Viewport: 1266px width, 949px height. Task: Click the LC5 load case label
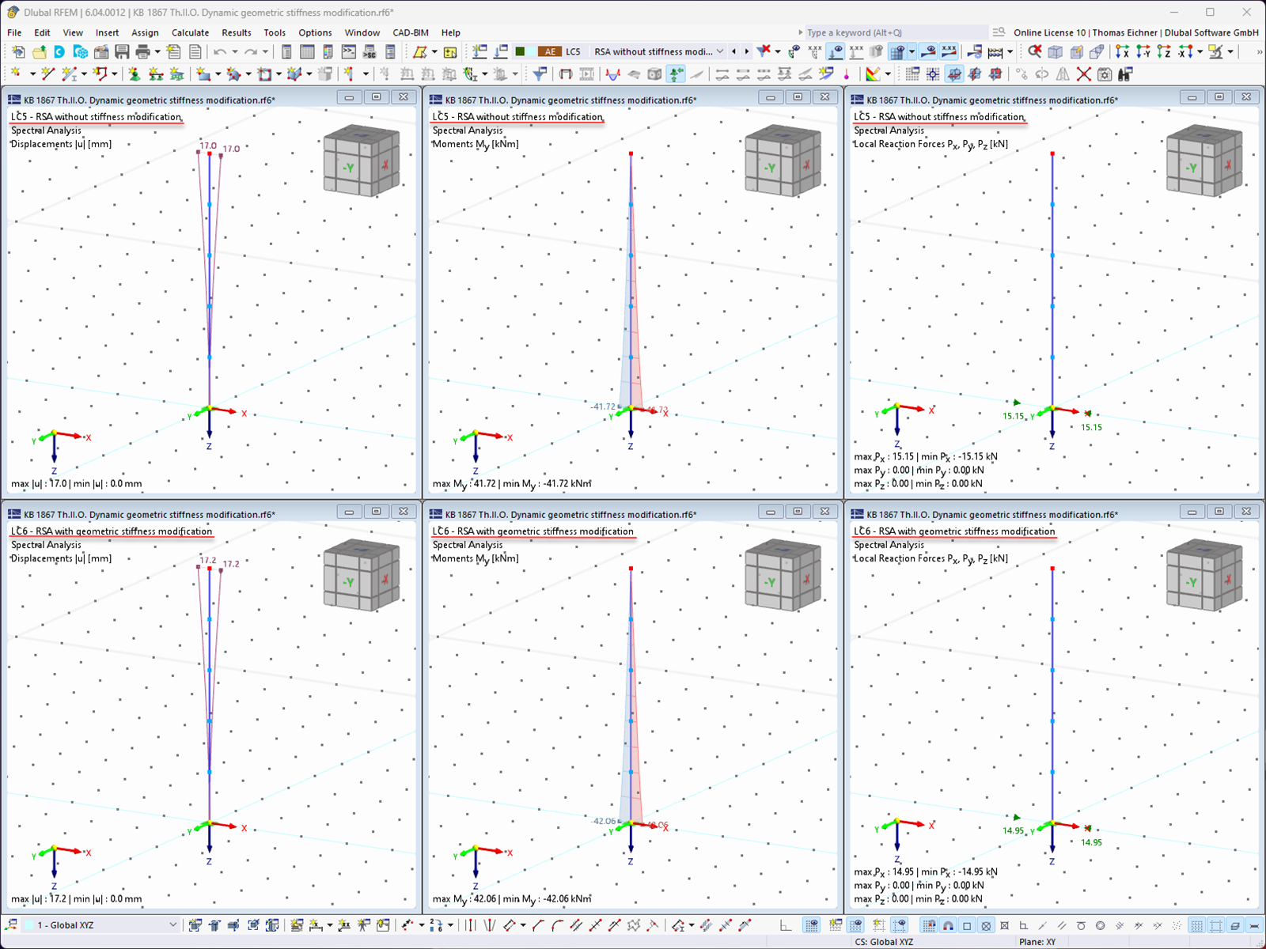coord(573,52)
